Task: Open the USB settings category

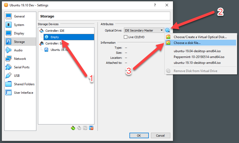Action: point(20,76)
